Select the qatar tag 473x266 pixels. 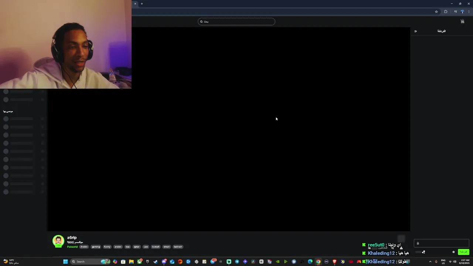[x=137, y=247]
